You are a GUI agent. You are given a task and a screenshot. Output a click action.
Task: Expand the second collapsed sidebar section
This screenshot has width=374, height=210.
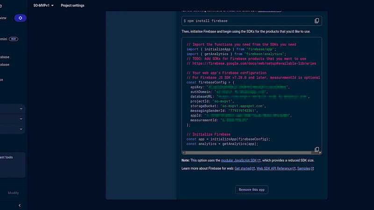click(21, 119)
